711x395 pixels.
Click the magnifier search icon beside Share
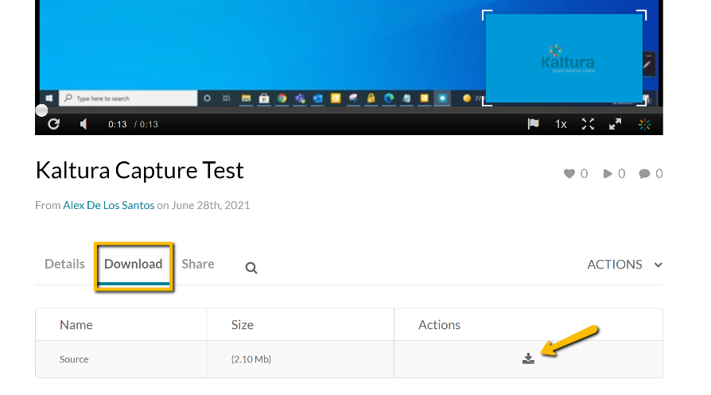[x=251, y=268]
